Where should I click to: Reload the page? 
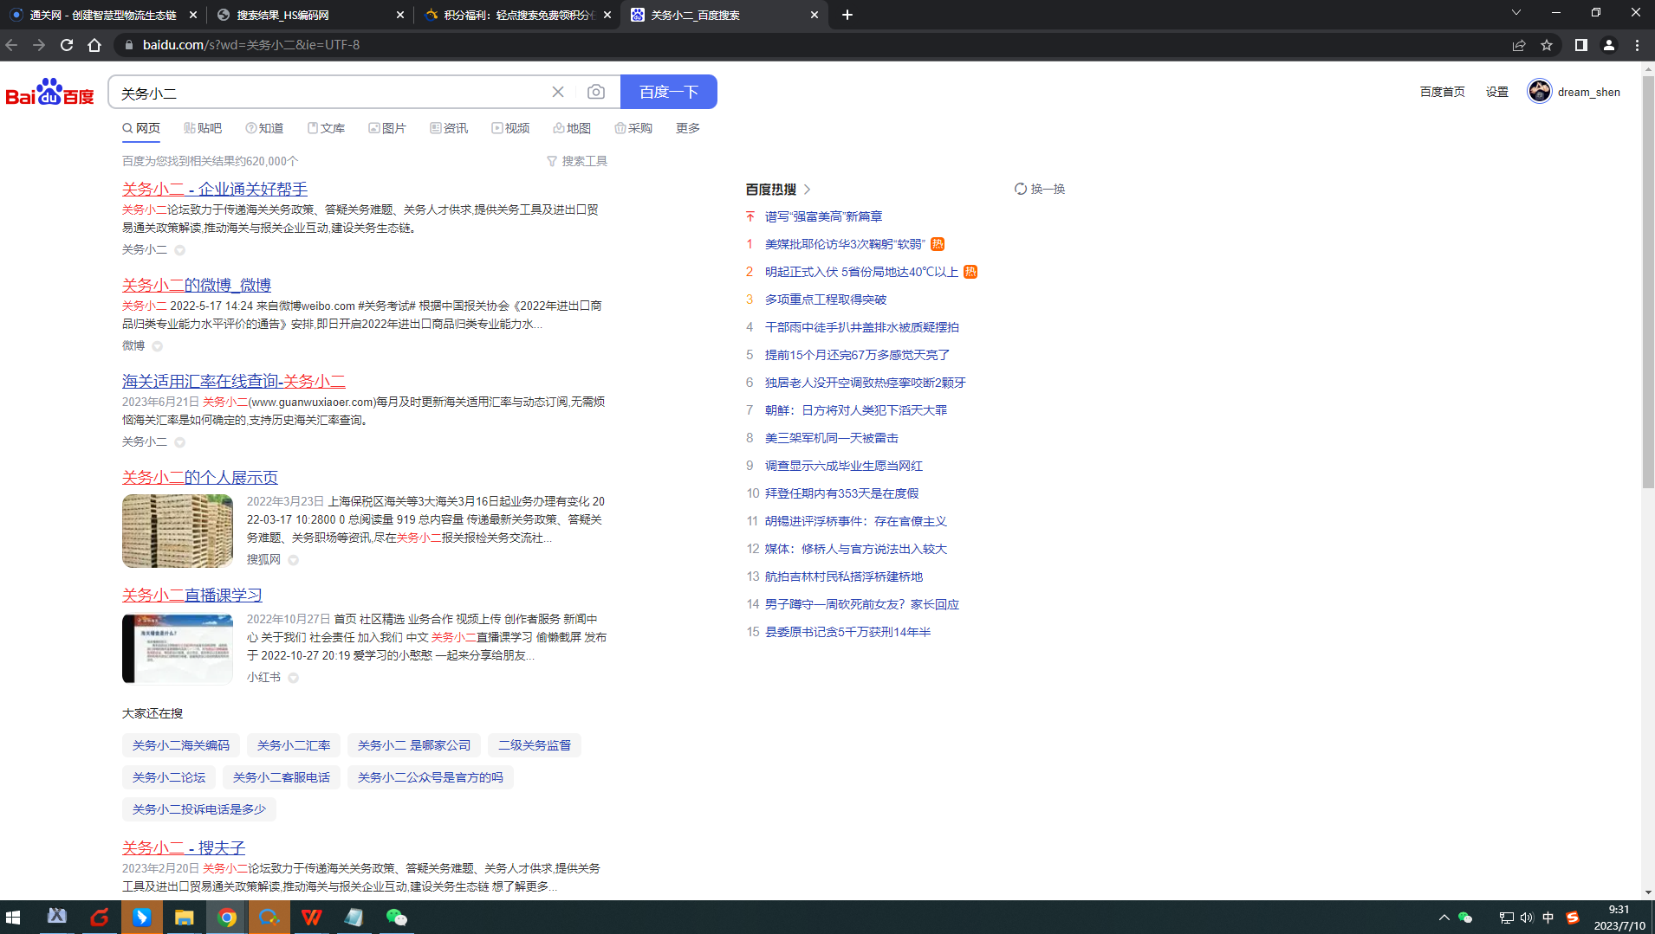pyautogui.click(x=67, y=45)
